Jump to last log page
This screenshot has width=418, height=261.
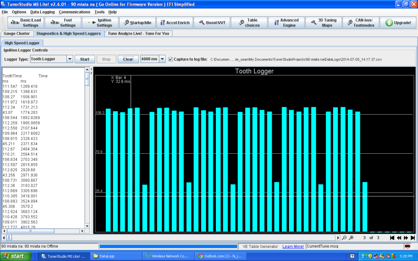(x=413, y=238)
